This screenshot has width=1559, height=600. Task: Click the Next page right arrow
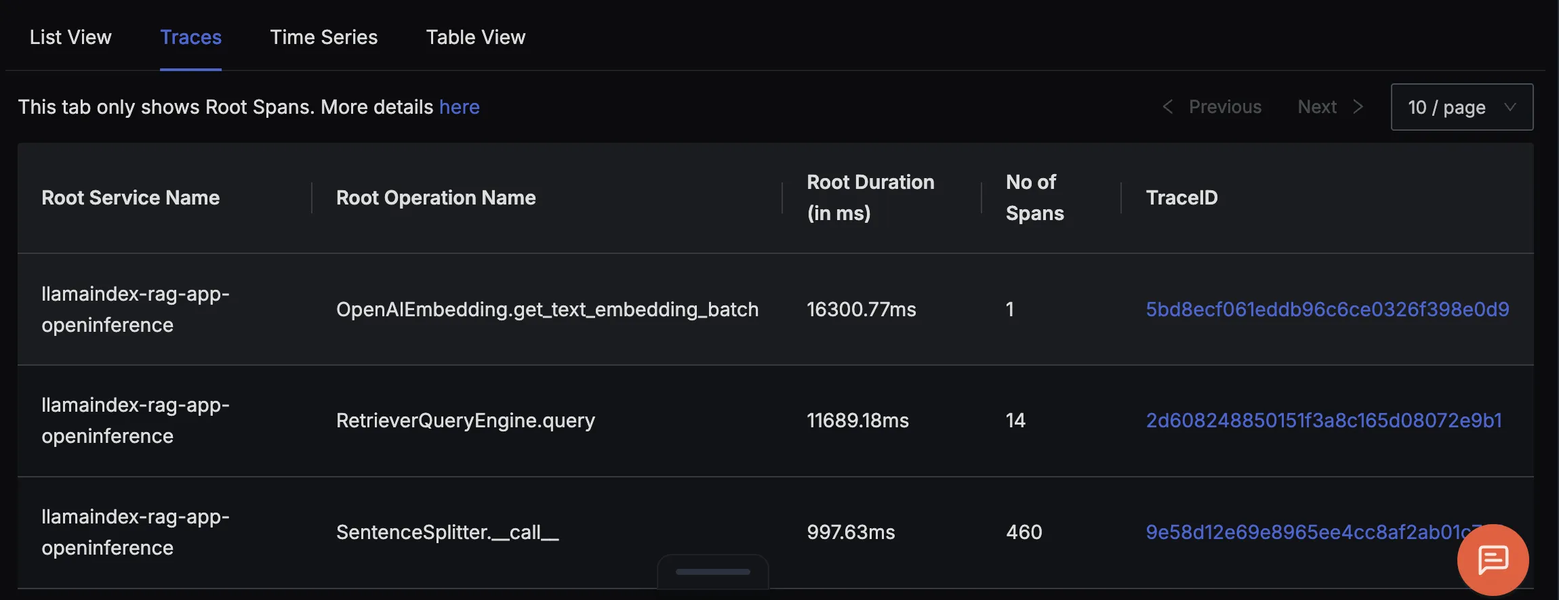coord(1358,107)
